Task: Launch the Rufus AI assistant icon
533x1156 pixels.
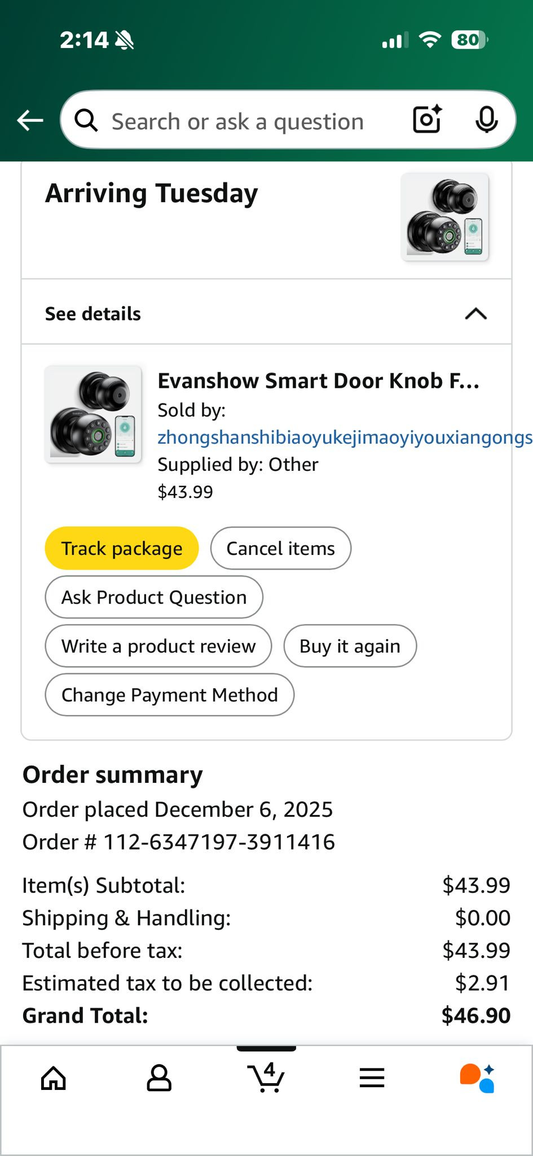Action: (x=477, y=1078)
